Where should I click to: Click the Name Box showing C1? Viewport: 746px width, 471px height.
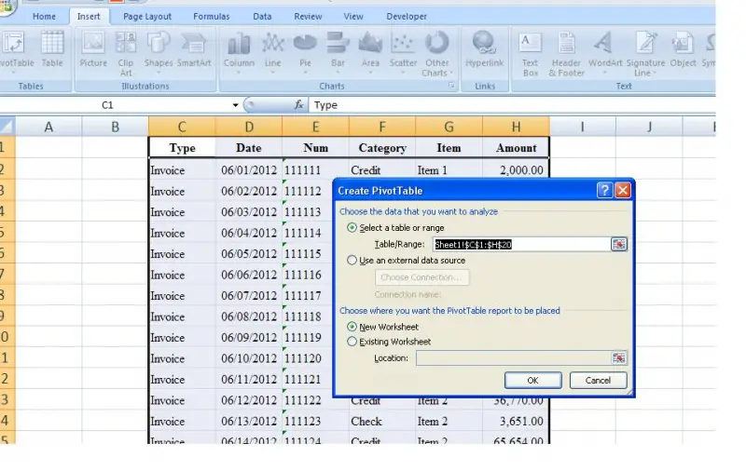coord(116,105)
